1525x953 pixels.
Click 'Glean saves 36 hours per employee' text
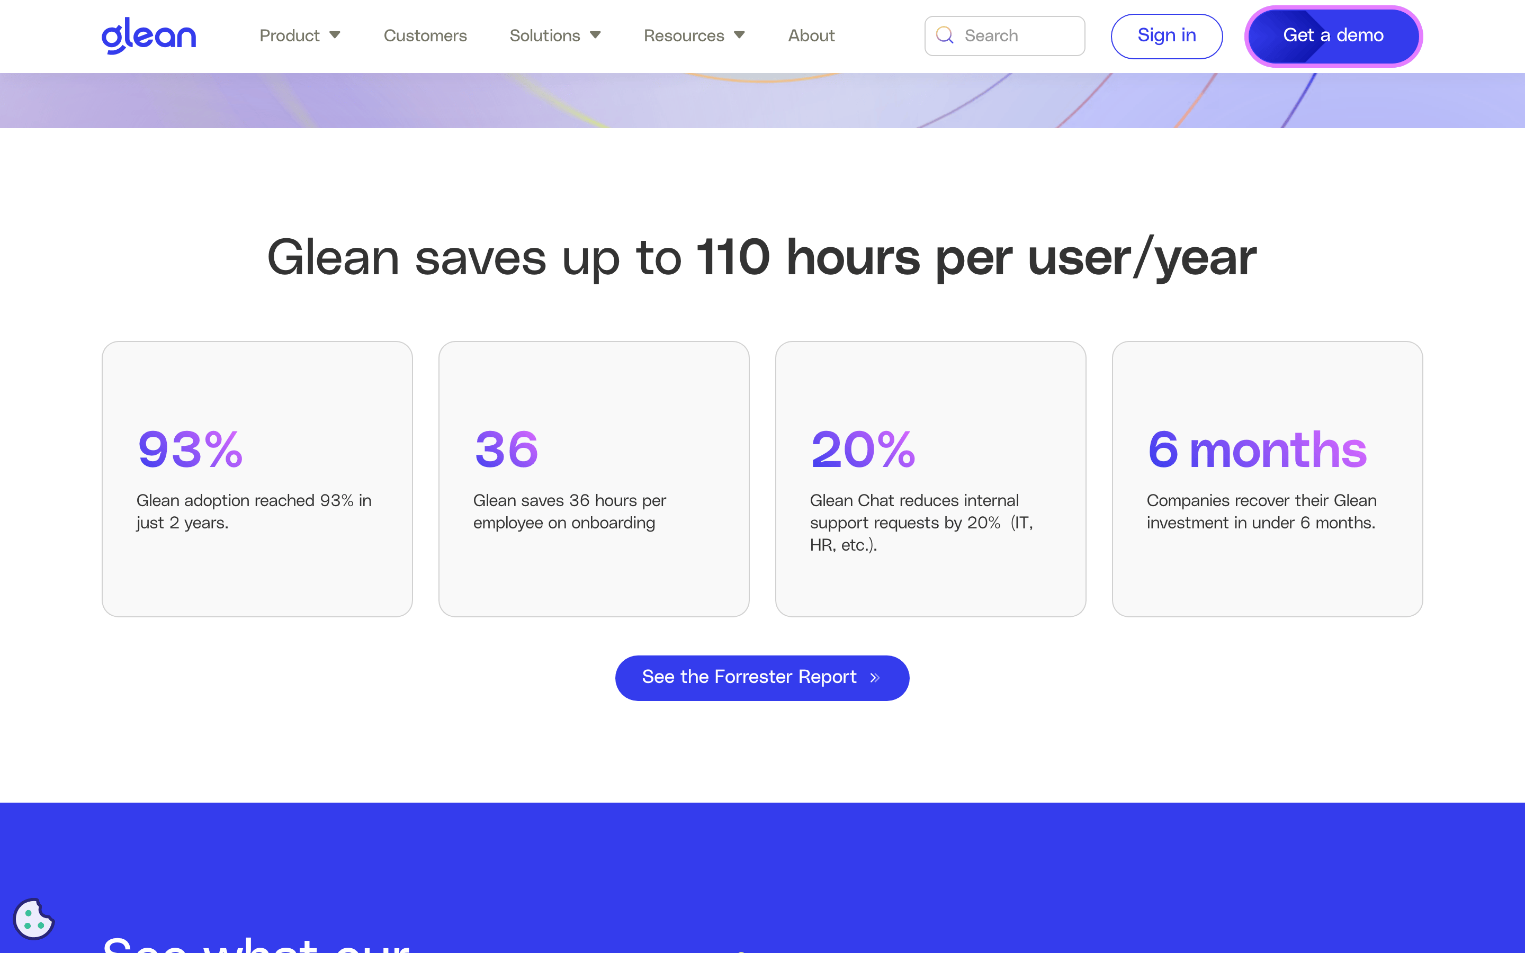(570, 511)
